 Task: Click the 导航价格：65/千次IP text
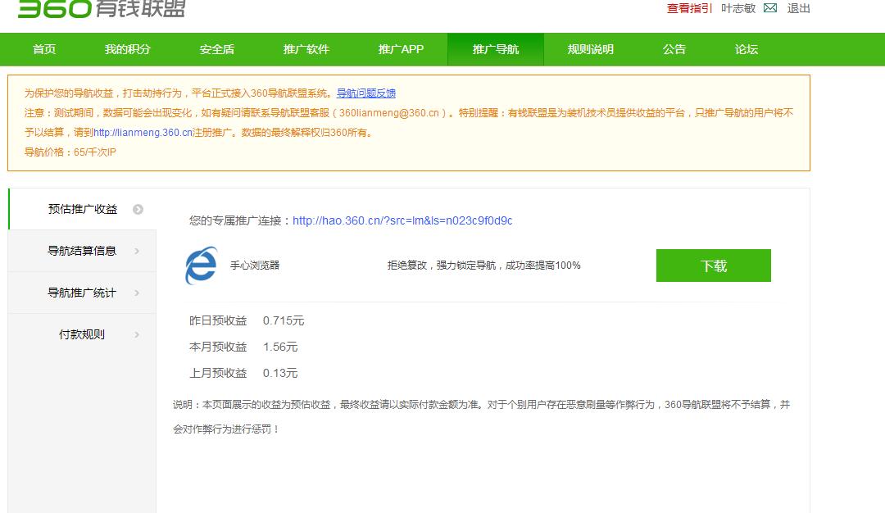click(70, 152)
